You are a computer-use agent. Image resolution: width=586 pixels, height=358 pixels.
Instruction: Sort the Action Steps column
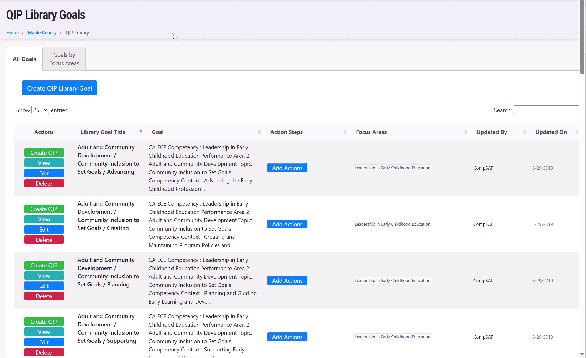click(345, 132)
